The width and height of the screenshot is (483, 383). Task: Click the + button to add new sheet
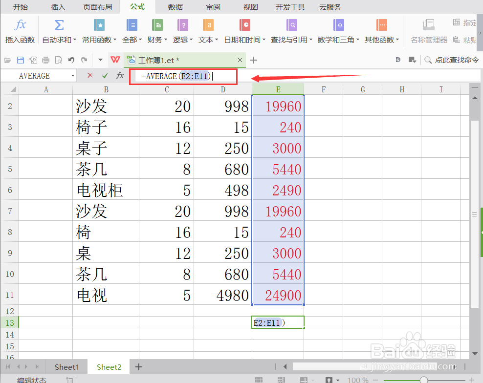pyautogui.click(x=139, y=367)
